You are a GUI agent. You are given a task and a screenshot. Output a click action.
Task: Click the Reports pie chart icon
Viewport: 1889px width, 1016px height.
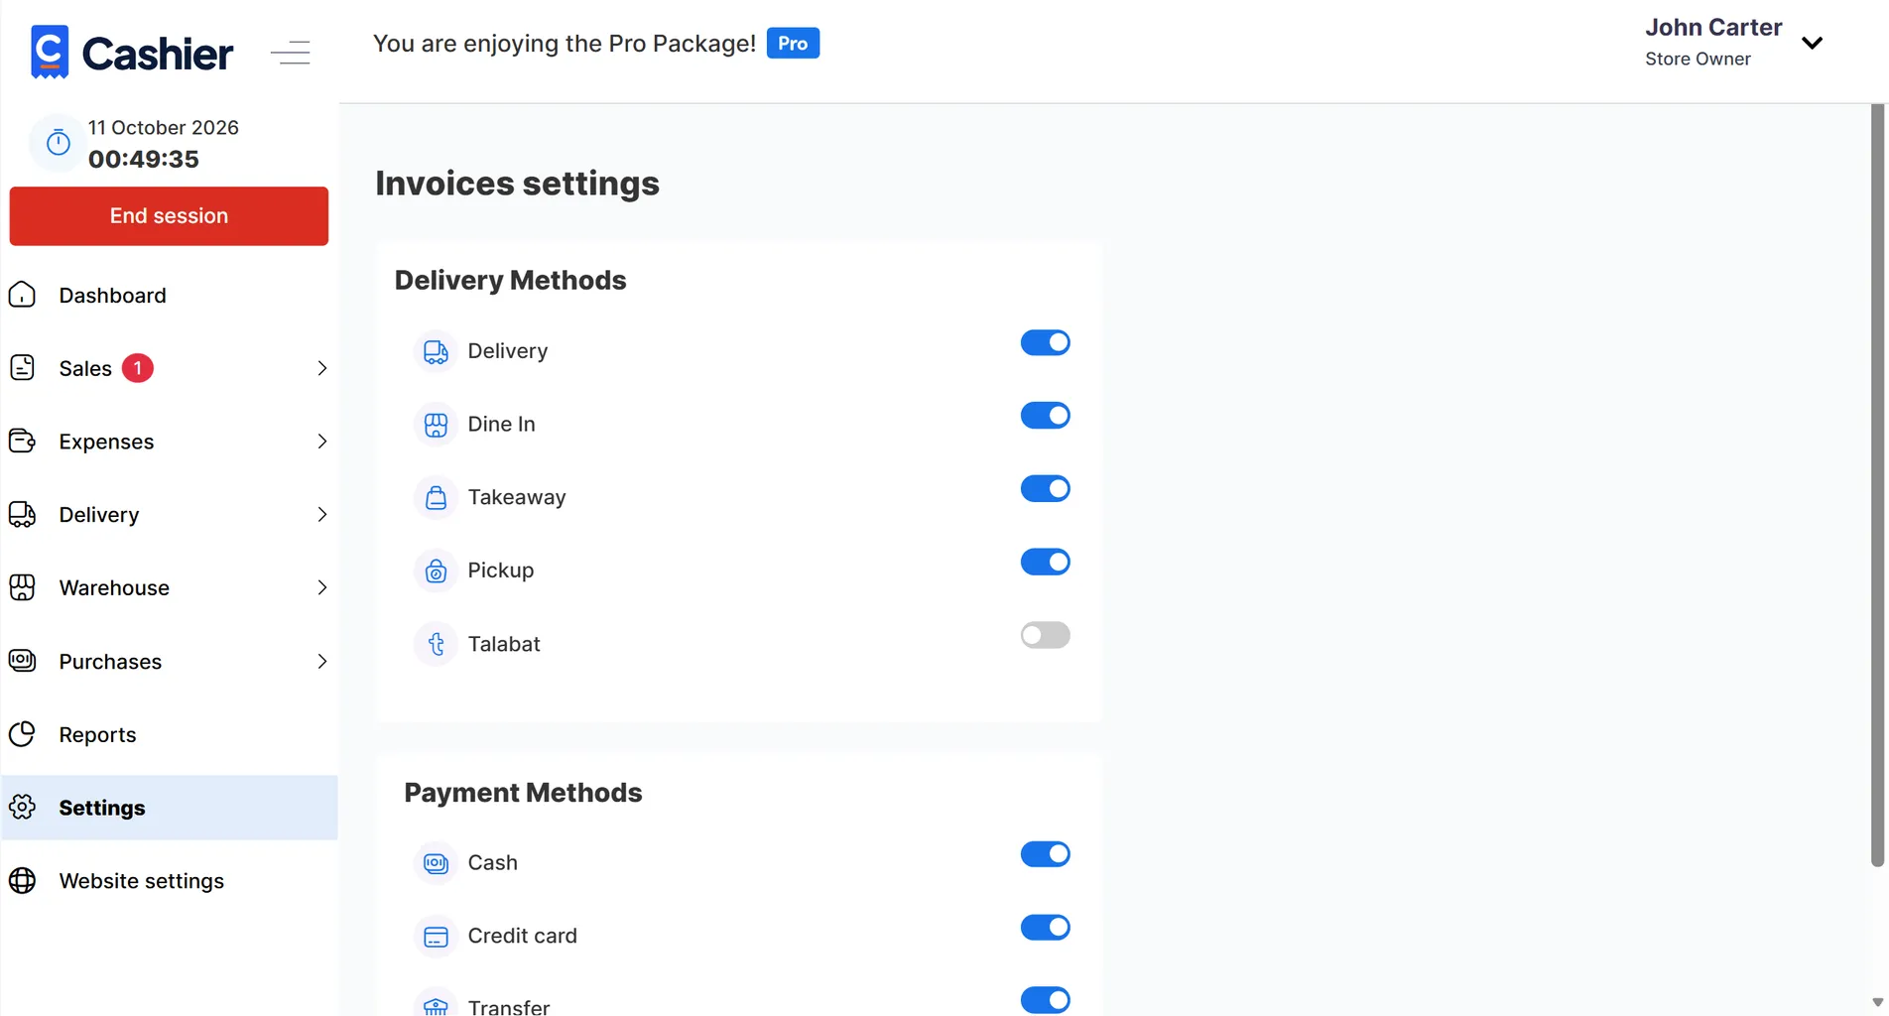pos(22,734)
